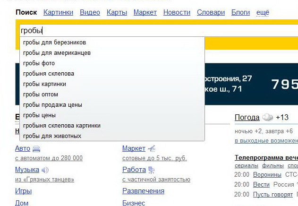Go to the Карты tab
298x206 pixels.
click(x=117, y=12)
